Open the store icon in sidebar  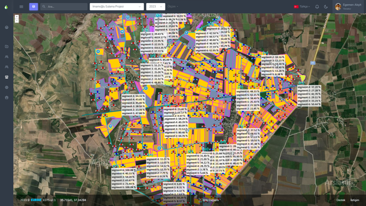[7, 77]
